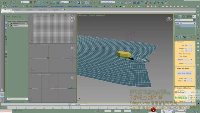This screenshot has width=200, height=113.
Task: Open the Material Editor icon
Action: [147, 3]
